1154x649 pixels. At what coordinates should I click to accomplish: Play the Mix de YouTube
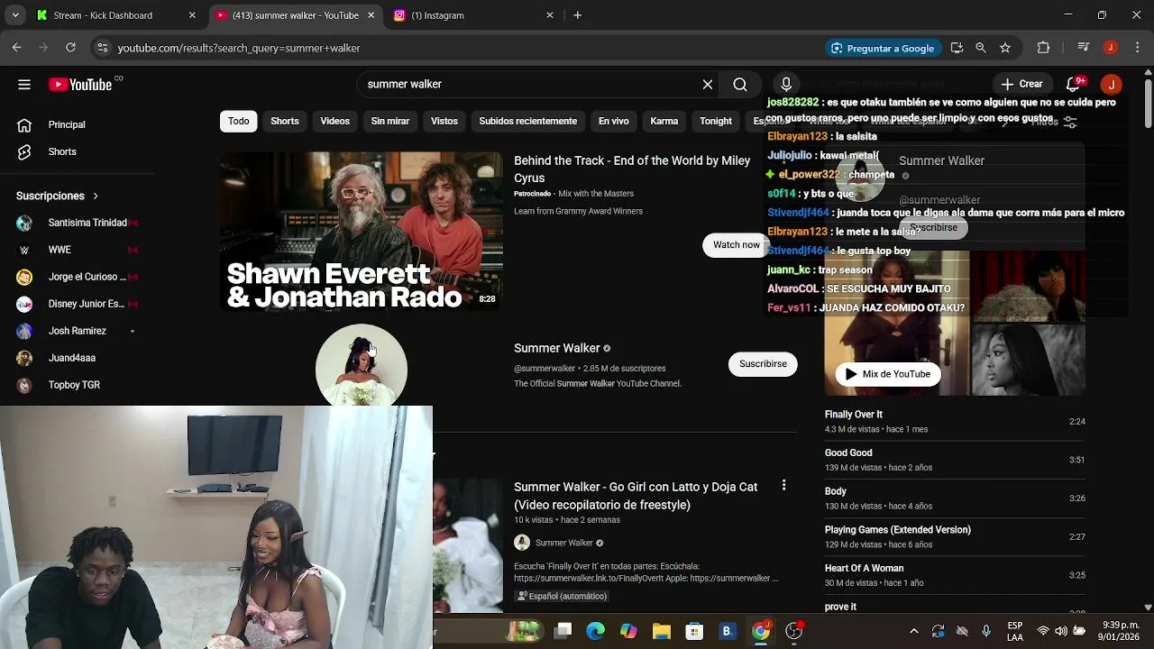[888, 374]
